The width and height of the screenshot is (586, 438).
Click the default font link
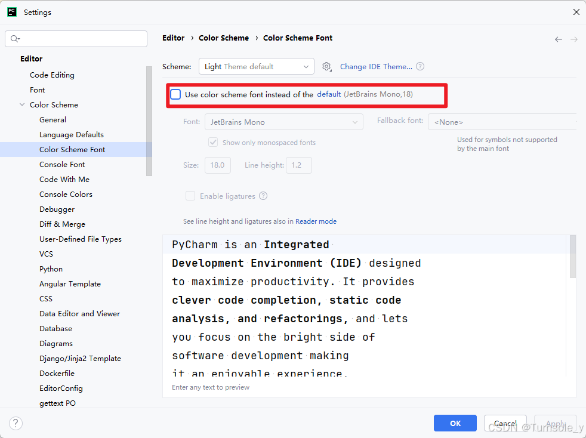pyautogui.click(x=329, y=94)
